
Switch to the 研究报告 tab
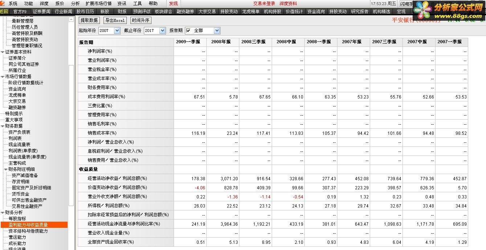[x=360, y=12]
